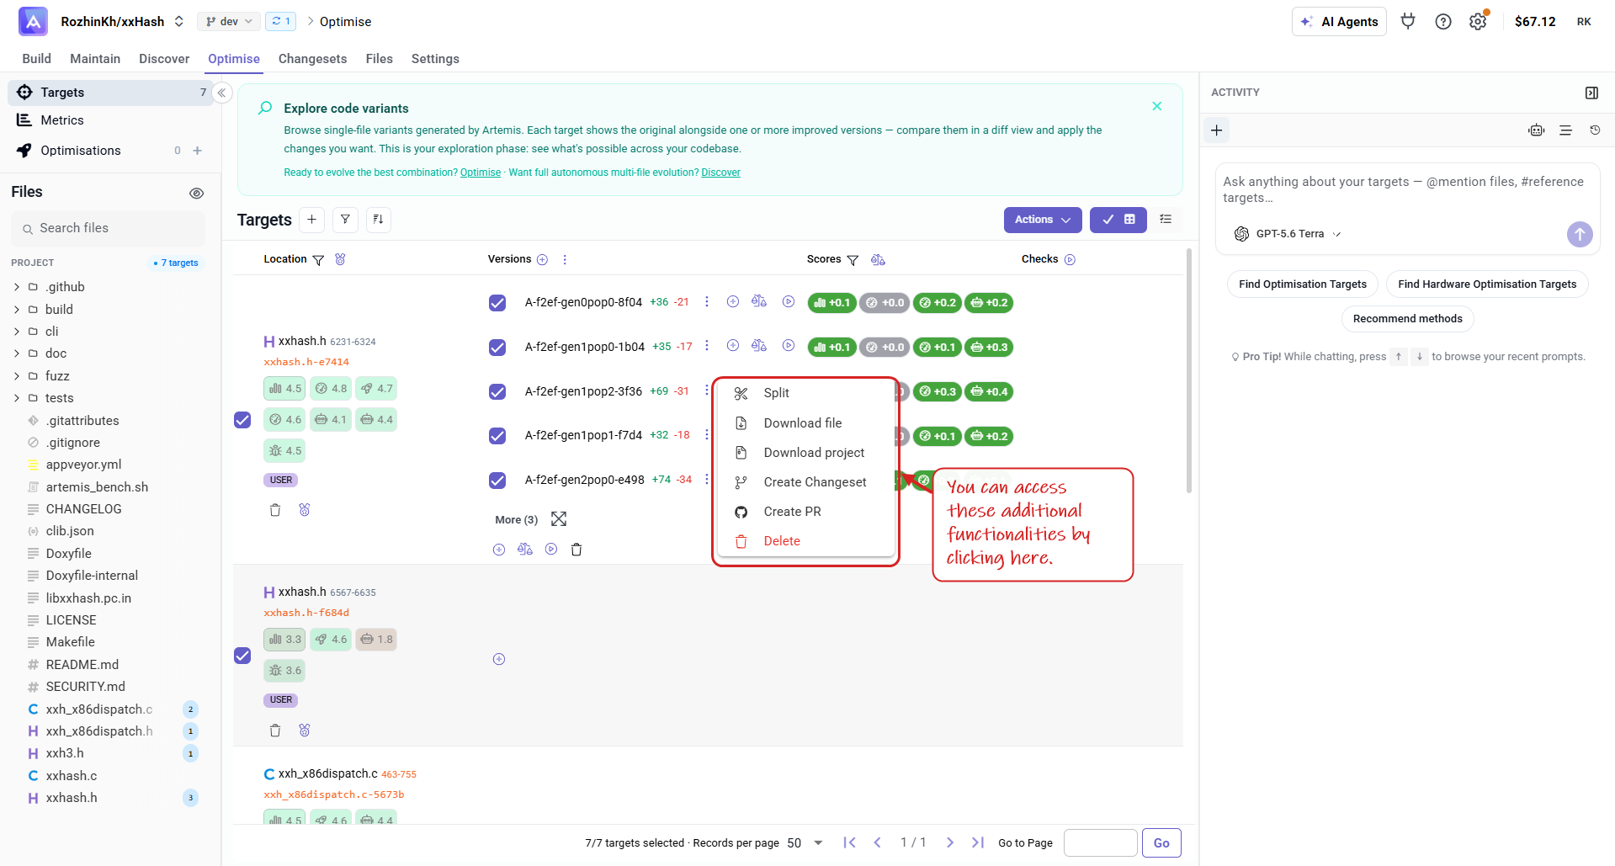
Task: Expand the build folder
Action: [17, 310]
